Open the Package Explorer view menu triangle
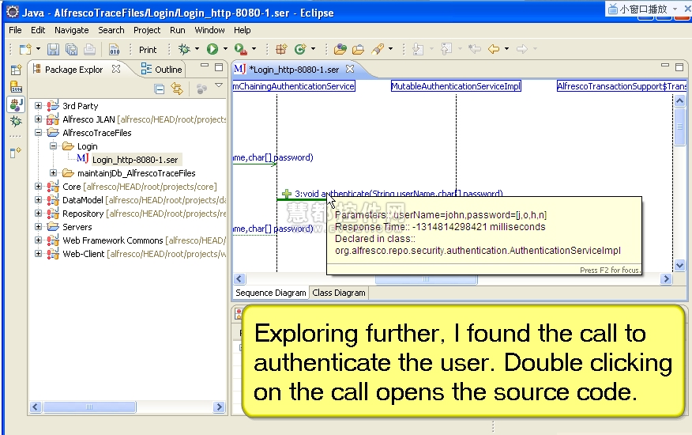This screenshot has width=692, height=435. point(219,85)
